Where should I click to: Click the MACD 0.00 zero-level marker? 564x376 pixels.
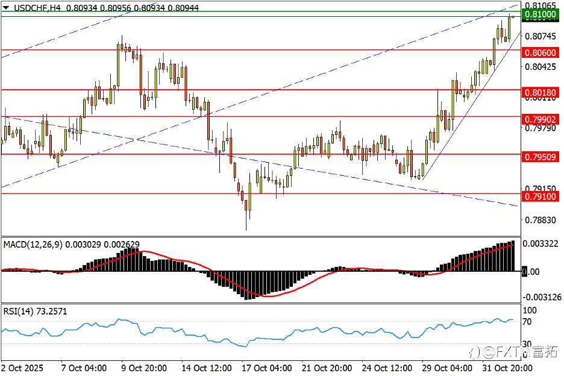[x=530, y=272]
